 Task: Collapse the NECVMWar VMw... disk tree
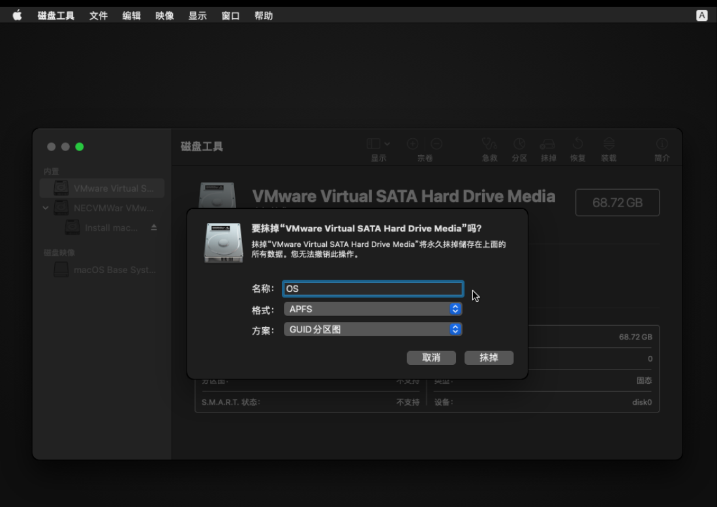[x=45, y=208]
